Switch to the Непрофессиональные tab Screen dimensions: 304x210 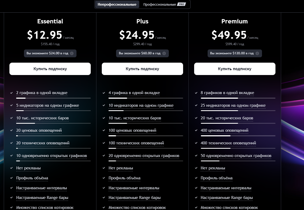117,5
